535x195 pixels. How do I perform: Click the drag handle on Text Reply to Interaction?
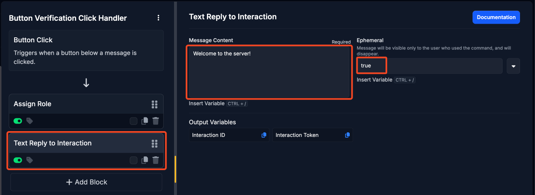pyautogui.click(x=154, y=144)
